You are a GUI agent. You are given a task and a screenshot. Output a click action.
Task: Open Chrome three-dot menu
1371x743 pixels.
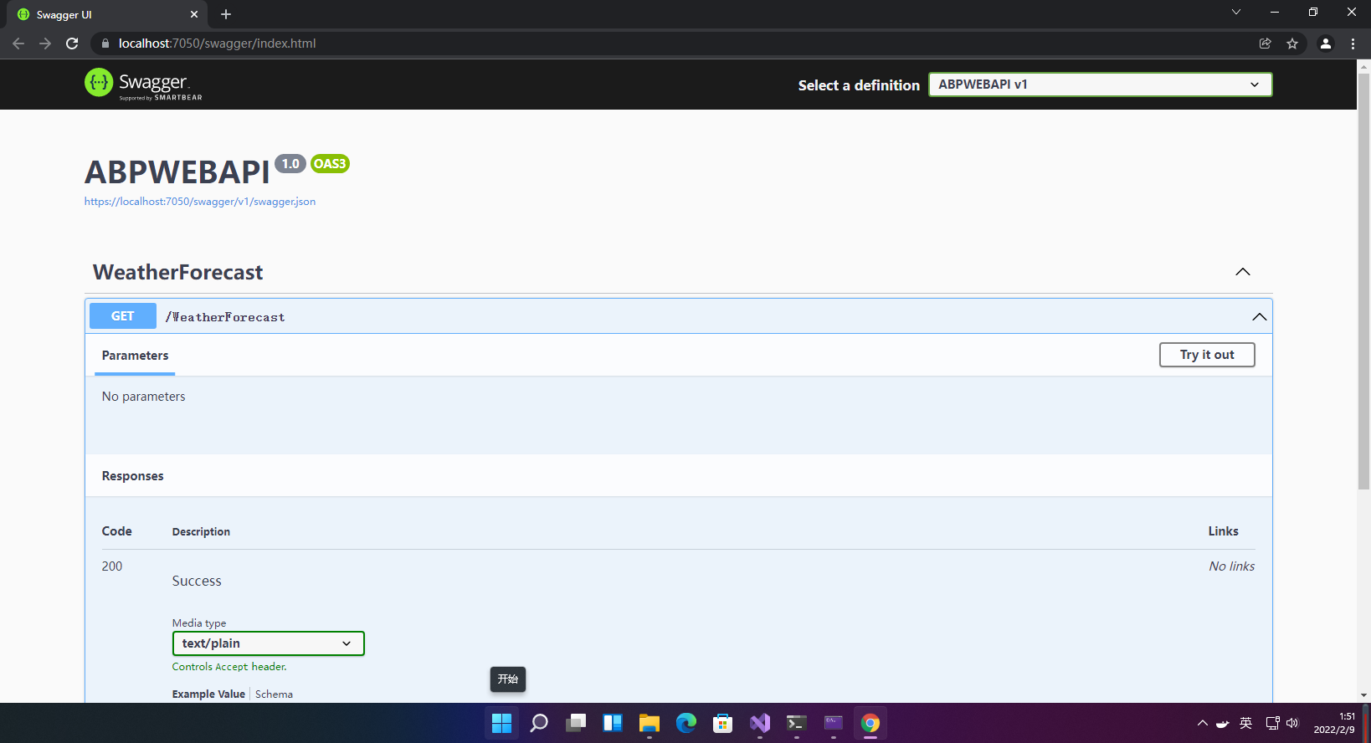coord(1353,44)
